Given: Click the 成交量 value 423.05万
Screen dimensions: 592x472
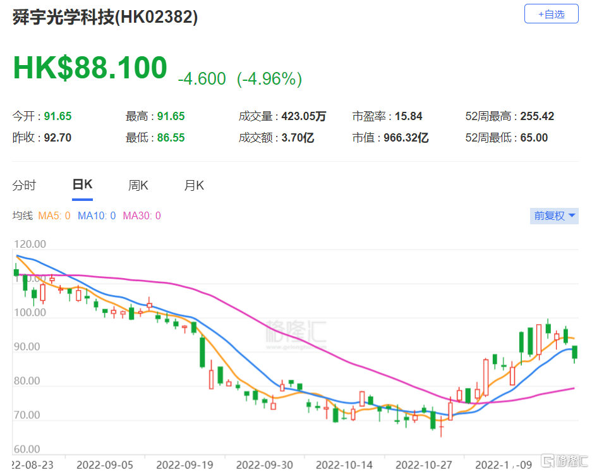Looking at the screenshot, I should pyautogui.click(x=303, y=116).
